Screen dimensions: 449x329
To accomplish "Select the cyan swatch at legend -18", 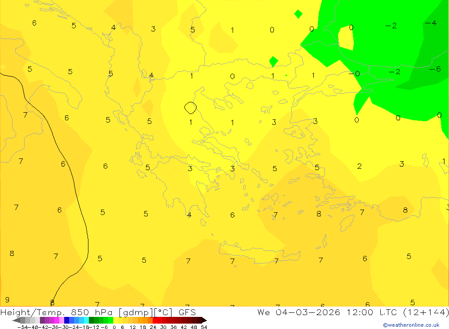I will [x=86, y=320].
